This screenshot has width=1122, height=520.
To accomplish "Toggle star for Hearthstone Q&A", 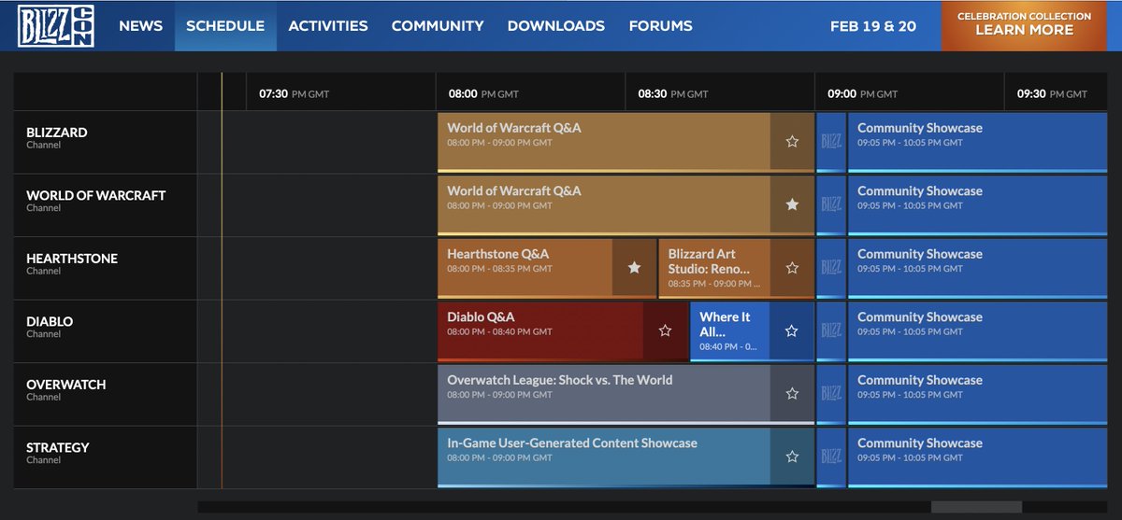I will 634,267.
